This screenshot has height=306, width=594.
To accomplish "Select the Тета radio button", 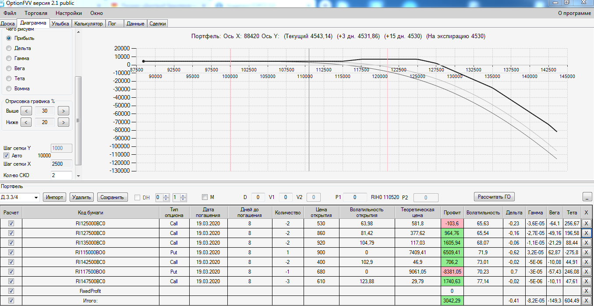I will coord(9,78).
